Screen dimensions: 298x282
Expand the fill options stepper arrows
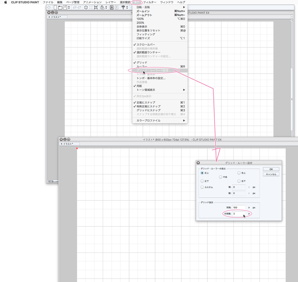106,7
